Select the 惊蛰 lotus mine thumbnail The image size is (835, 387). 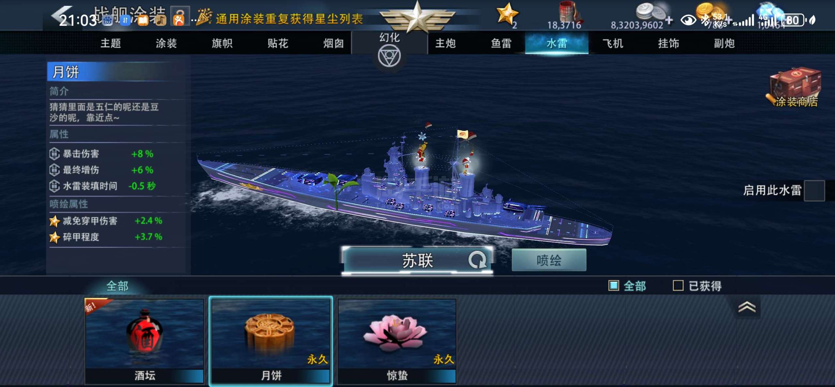click(x=397, y=341)
